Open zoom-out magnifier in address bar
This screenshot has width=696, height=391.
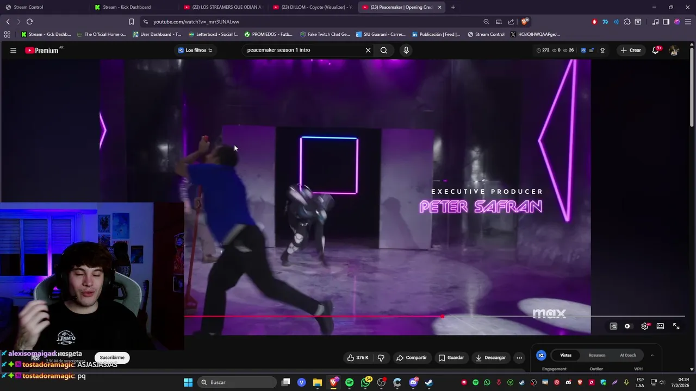[x=486, y=22]
